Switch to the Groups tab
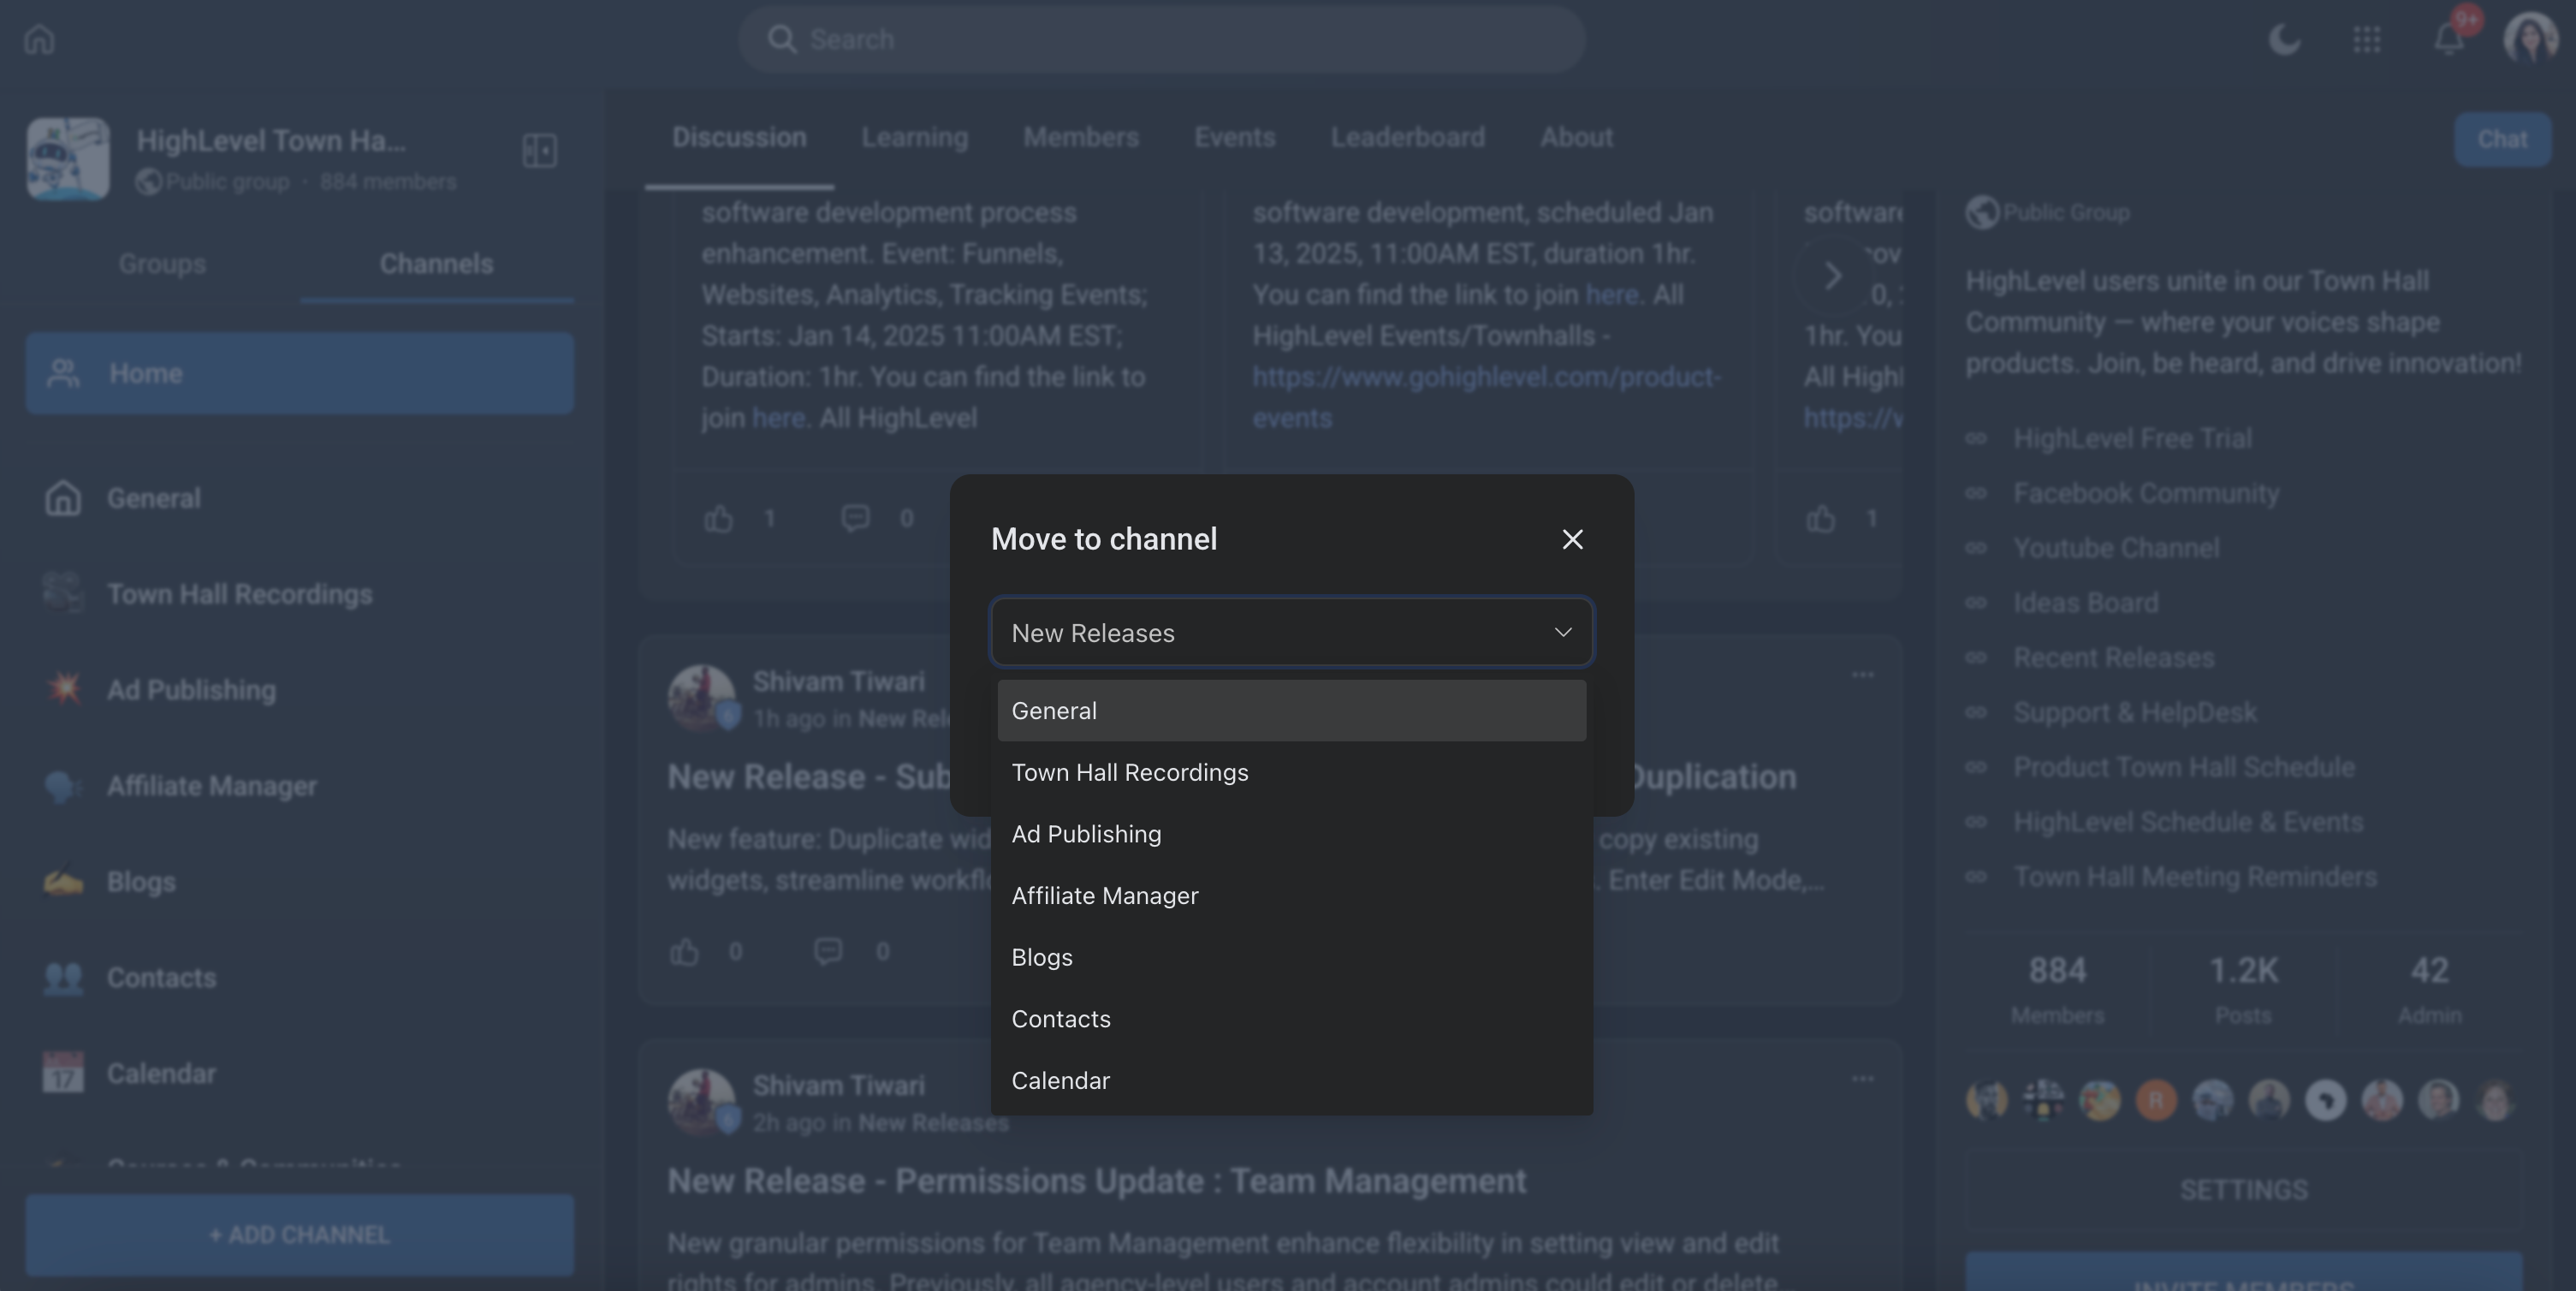This screenshot has width=2576, height=1291. [162, 264]
